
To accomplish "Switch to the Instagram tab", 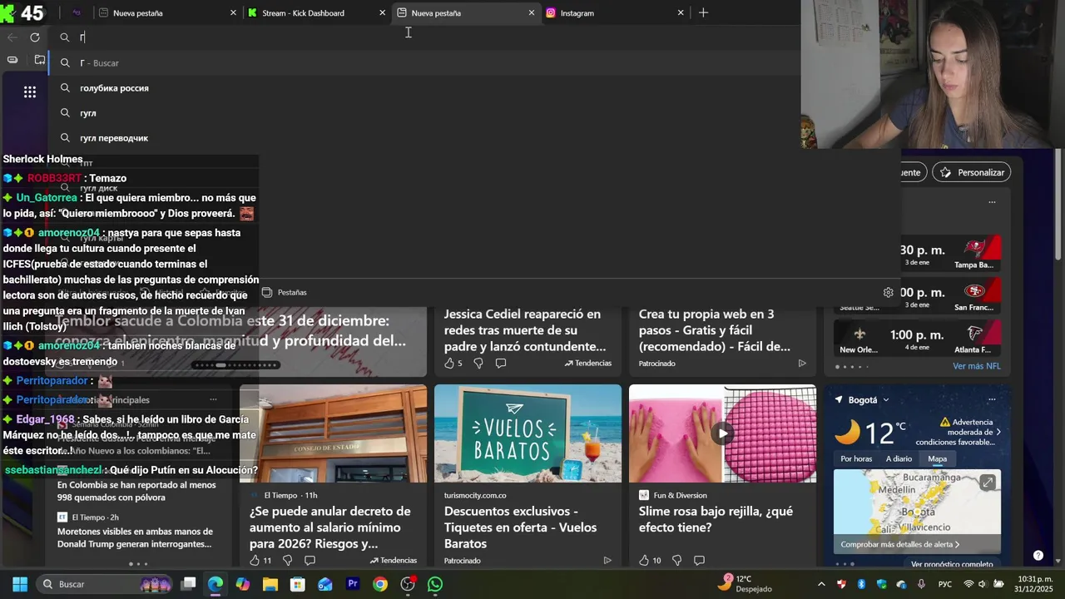I will 615,12.
